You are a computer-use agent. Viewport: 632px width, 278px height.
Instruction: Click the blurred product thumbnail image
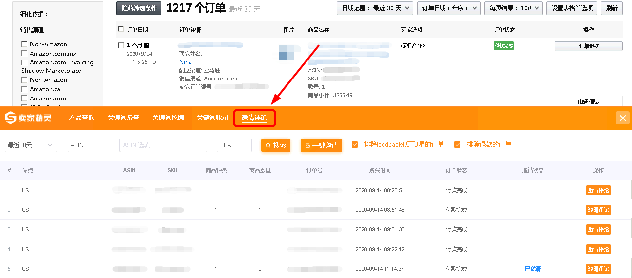[x=287, y=52]
